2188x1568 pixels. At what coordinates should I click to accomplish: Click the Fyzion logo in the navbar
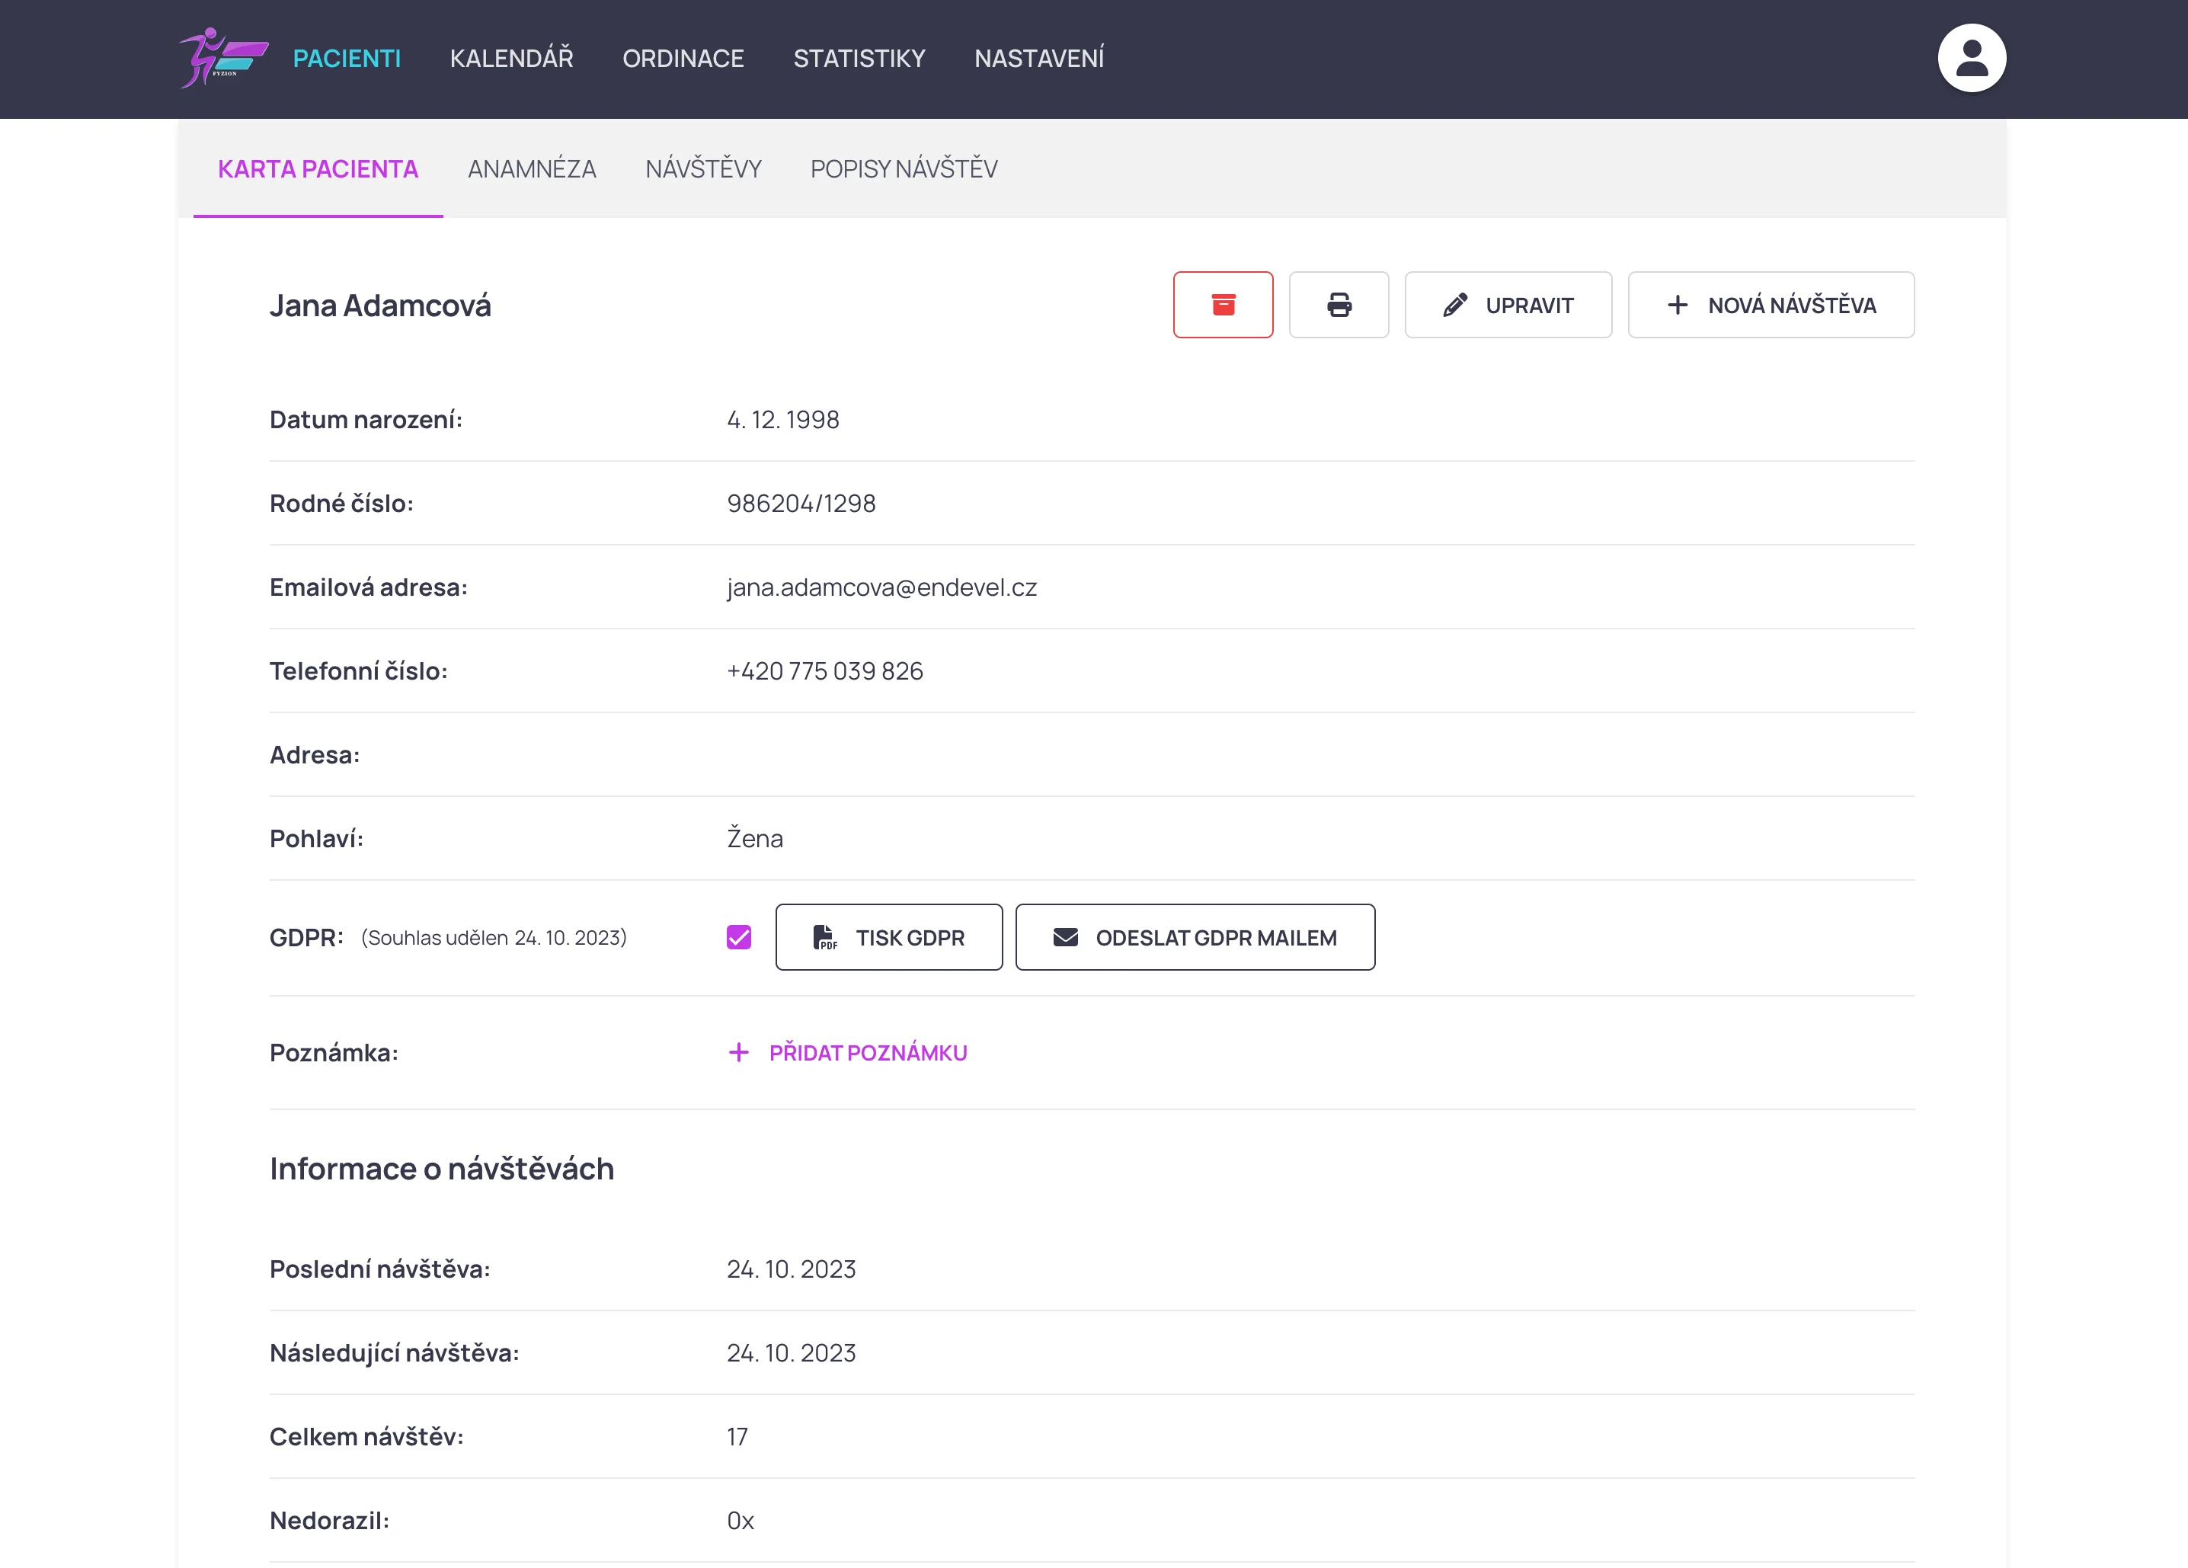coord(223,58)
